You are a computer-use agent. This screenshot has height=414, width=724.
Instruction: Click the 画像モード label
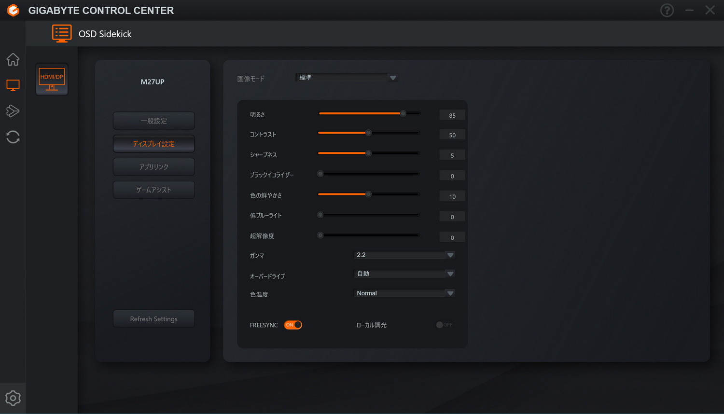[251, 79]
